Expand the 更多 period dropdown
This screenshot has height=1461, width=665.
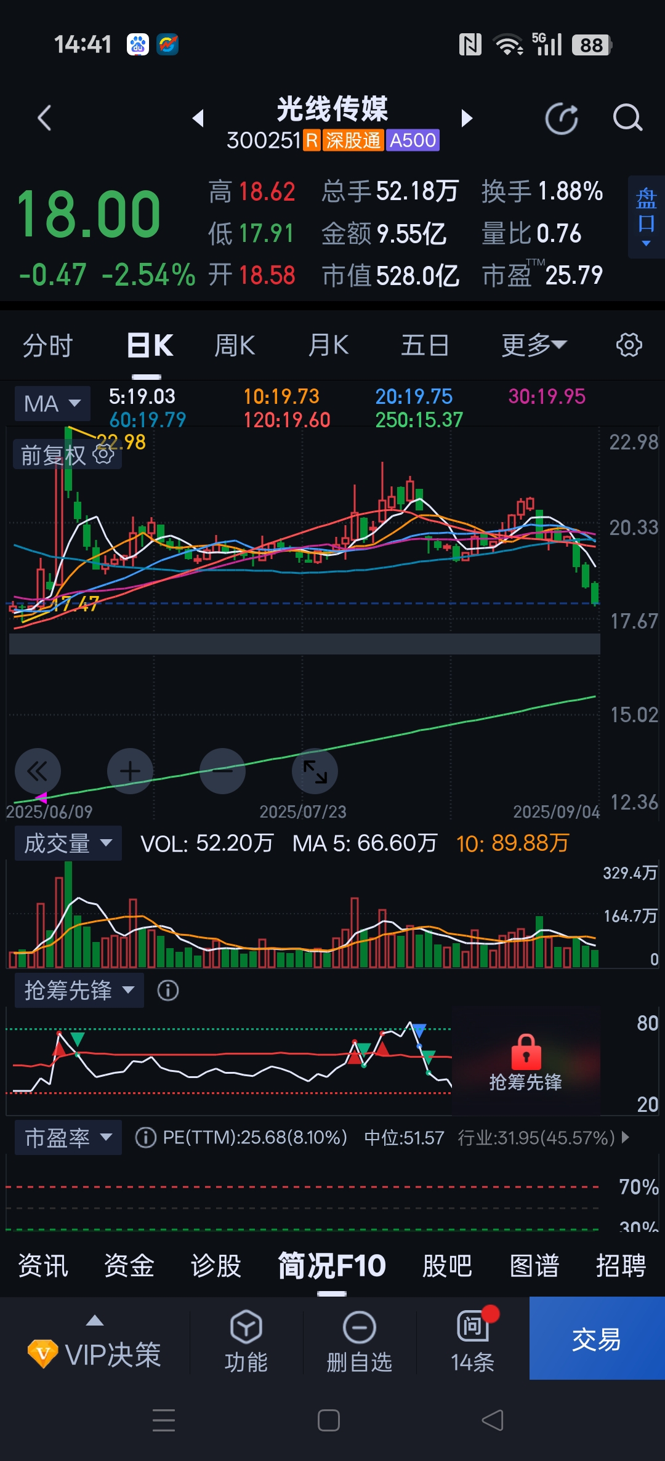point(534,345)
